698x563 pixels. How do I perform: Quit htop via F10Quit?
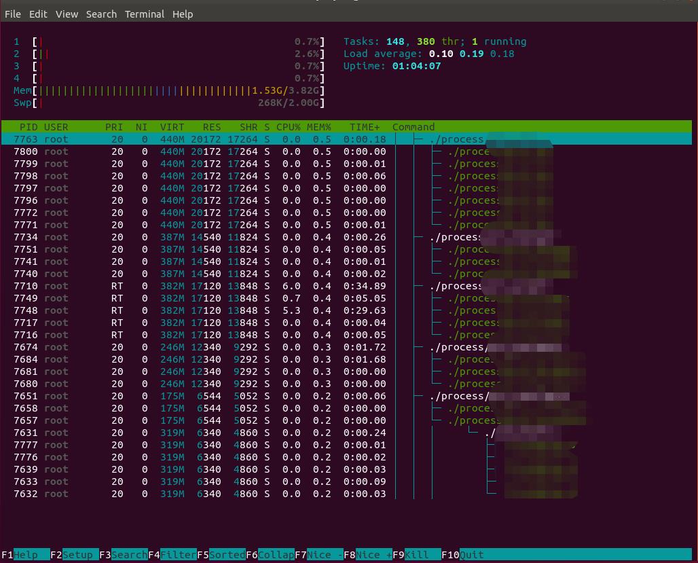(464, 555)
